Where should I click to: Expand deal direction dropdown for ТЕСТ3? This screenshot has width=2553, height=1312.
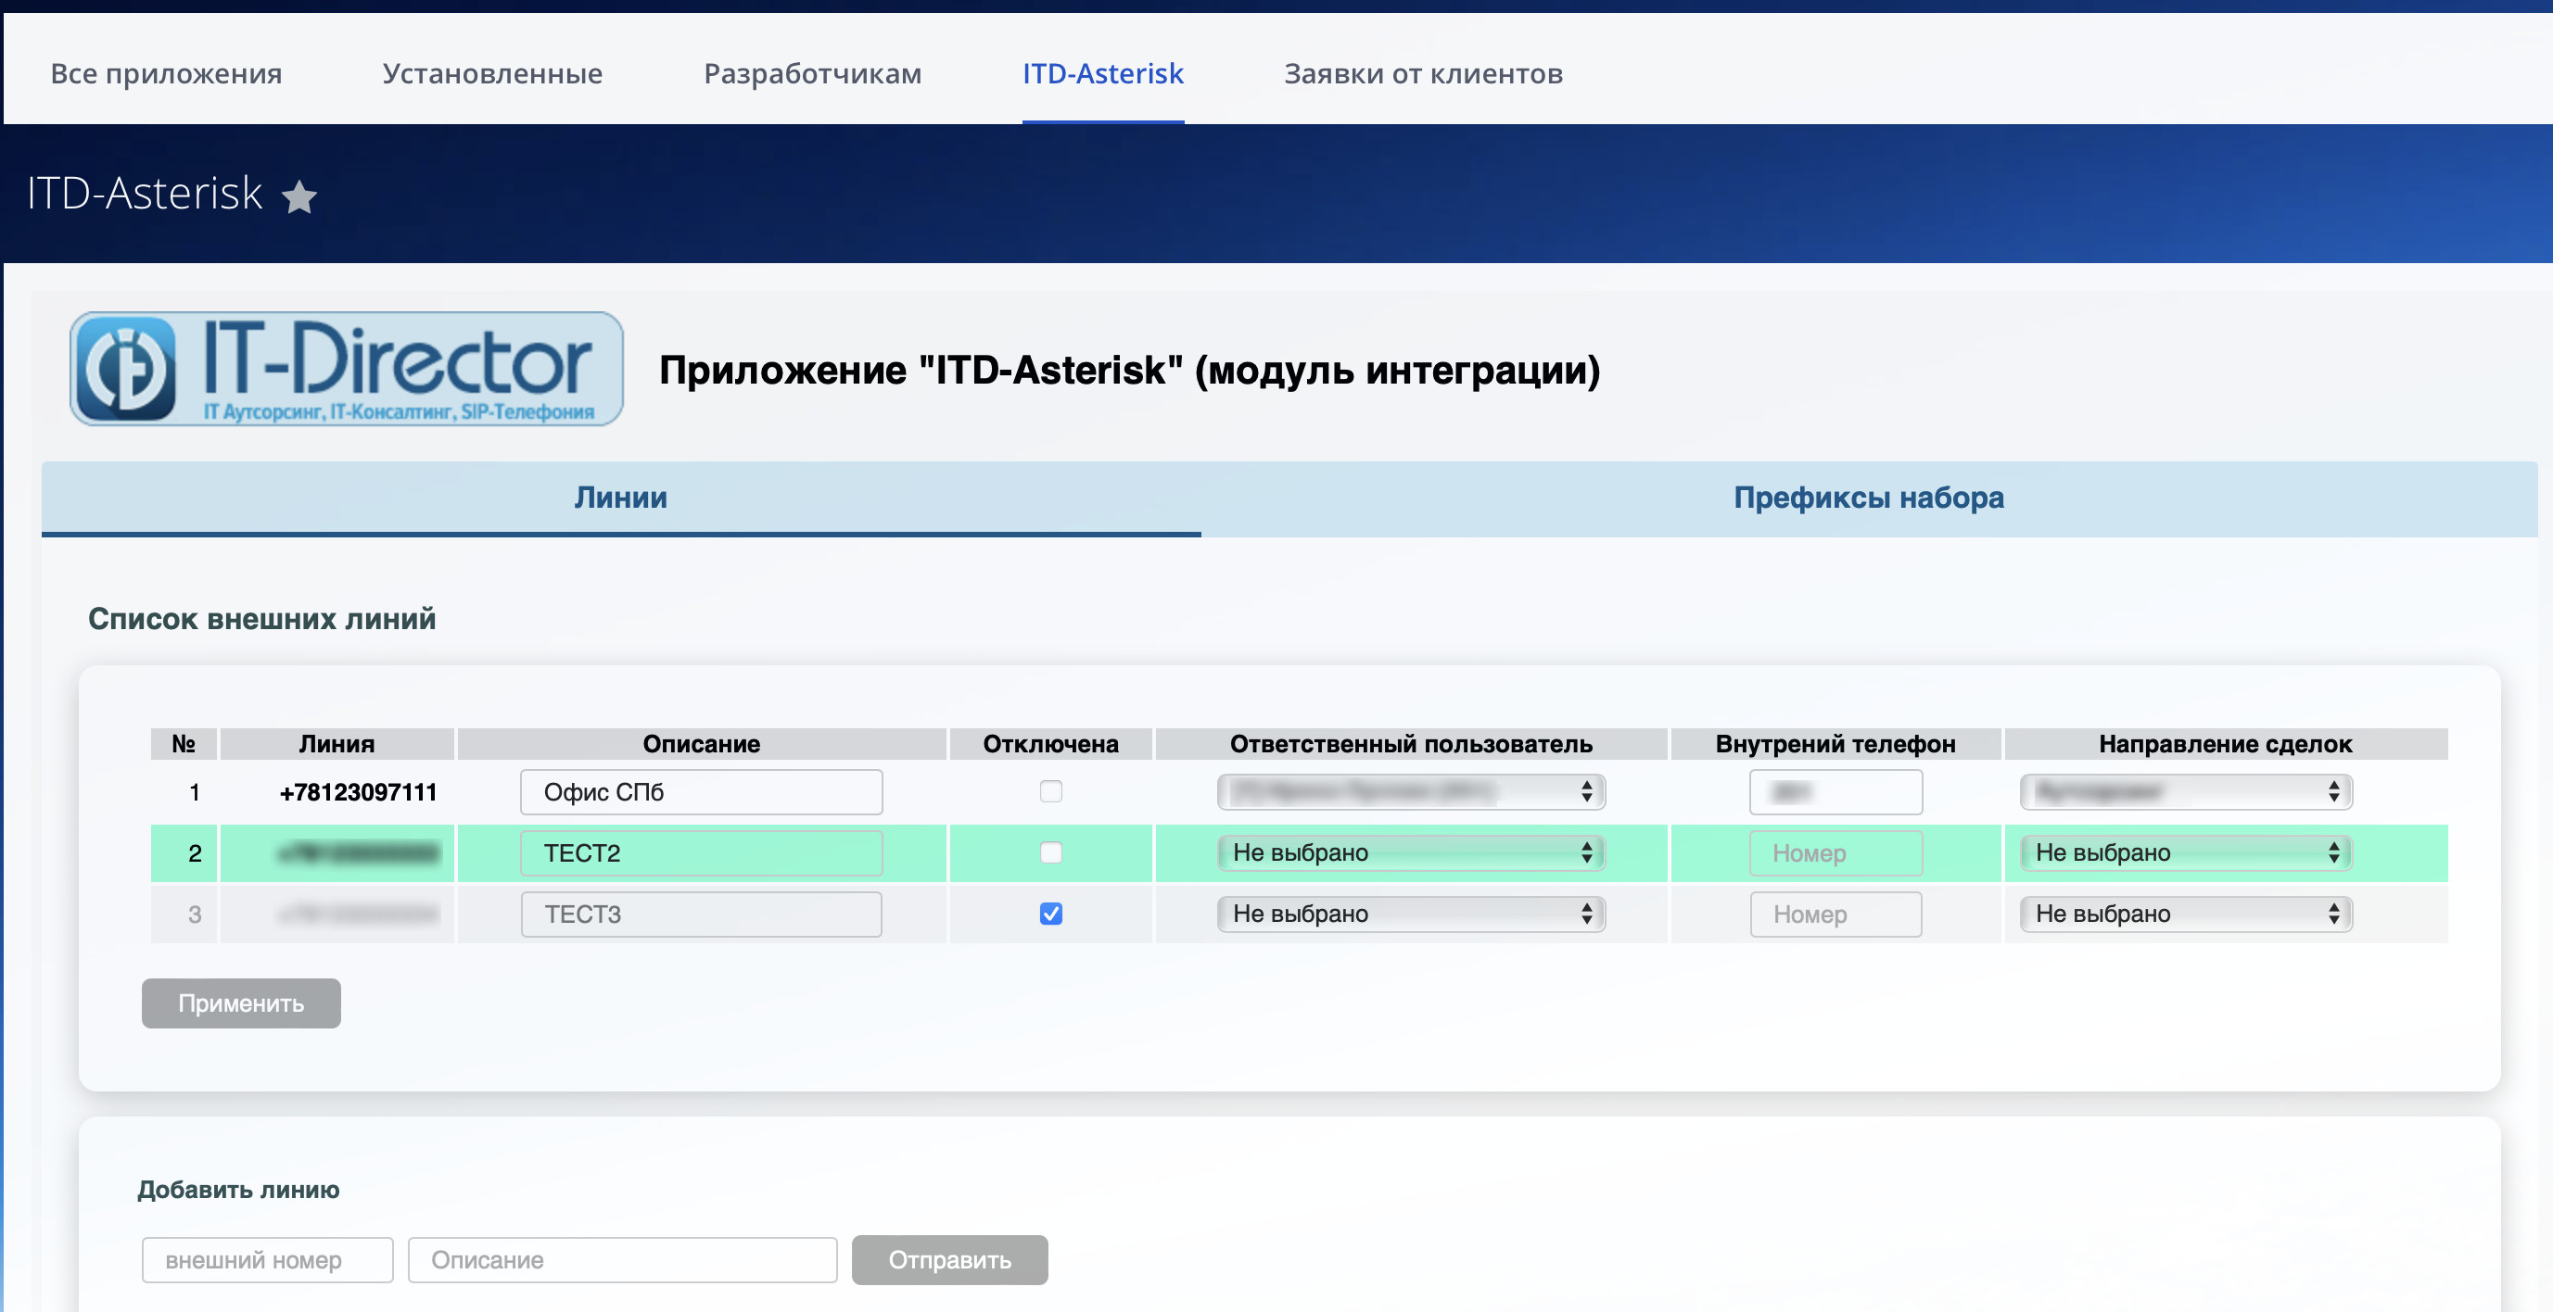pyautogui.click(x=2185, y=913)
